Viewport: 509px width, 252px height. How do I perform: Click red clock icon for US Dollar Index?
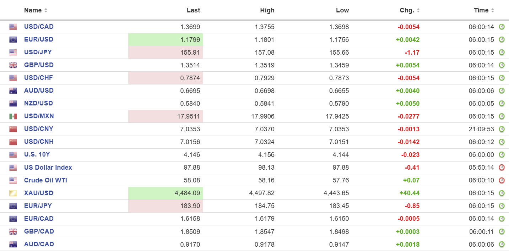(502, 168)
